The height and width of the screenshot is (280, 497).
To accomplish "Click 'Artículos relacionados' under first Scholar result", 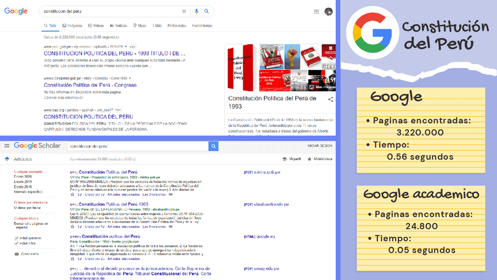I will [124, 195].
